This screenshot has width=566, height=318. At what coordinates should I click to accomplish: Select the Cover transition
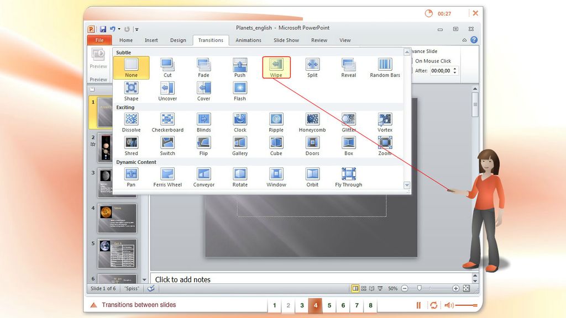203,91
